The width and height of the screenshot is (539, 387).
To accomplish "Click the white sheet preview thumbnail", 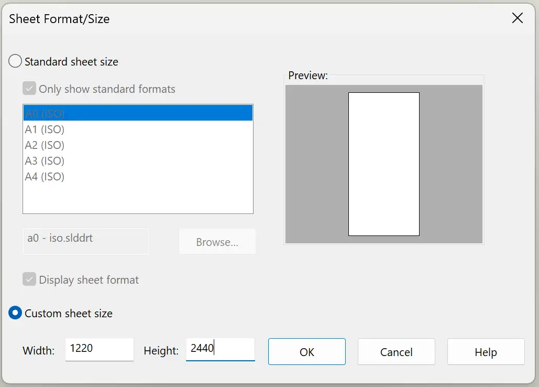I will pyautogui.click(x=383, y=164).
